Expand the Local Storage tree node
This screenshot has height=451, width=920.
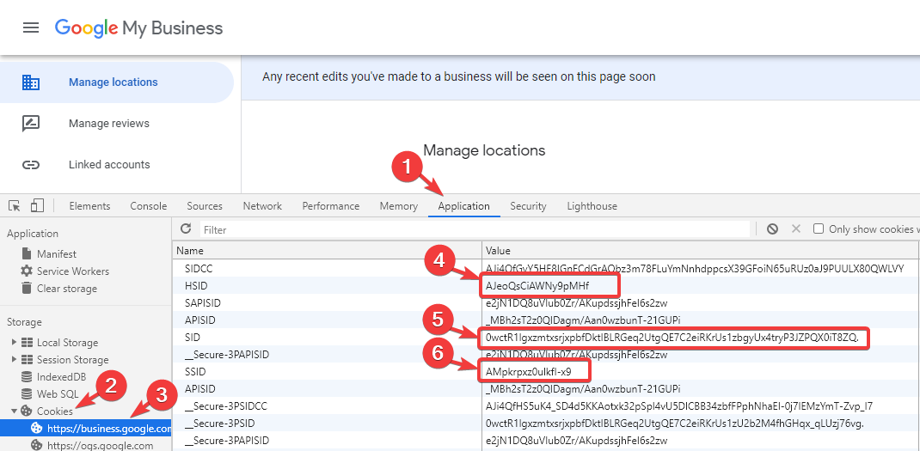click(x=14, y=343)
